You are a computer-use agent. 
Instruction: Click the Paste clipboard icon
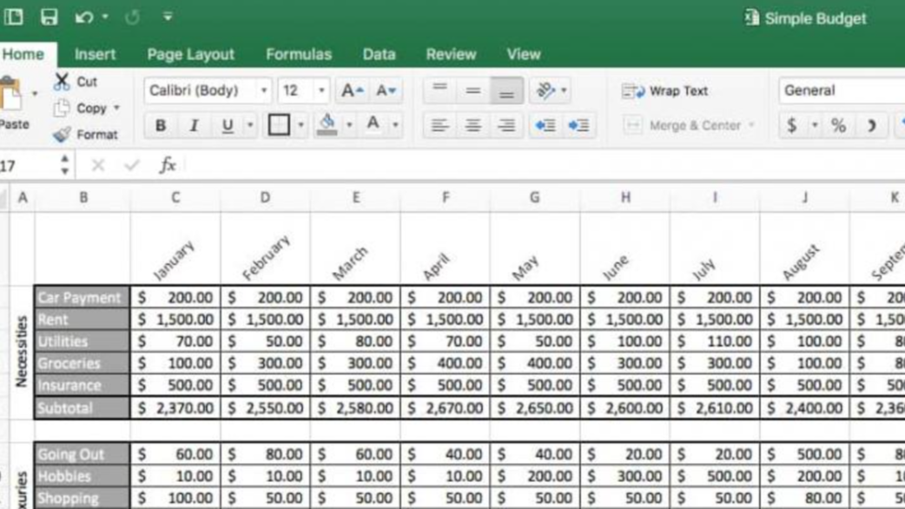point(11,95)
